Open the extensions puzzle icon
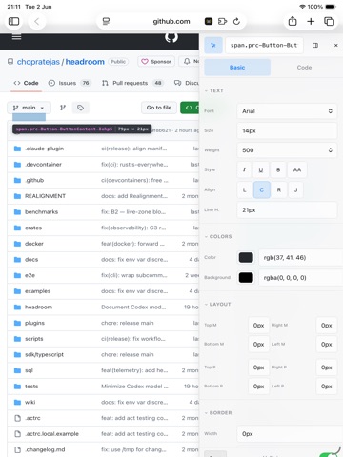 click(222, 21)
